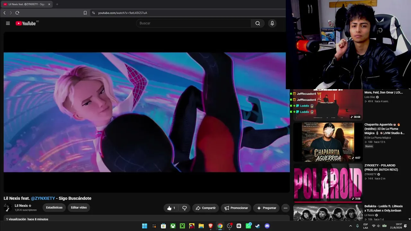Open Discord from the taskbar
Viewport: 411px width, 231px height.
[x=267, y=226]
